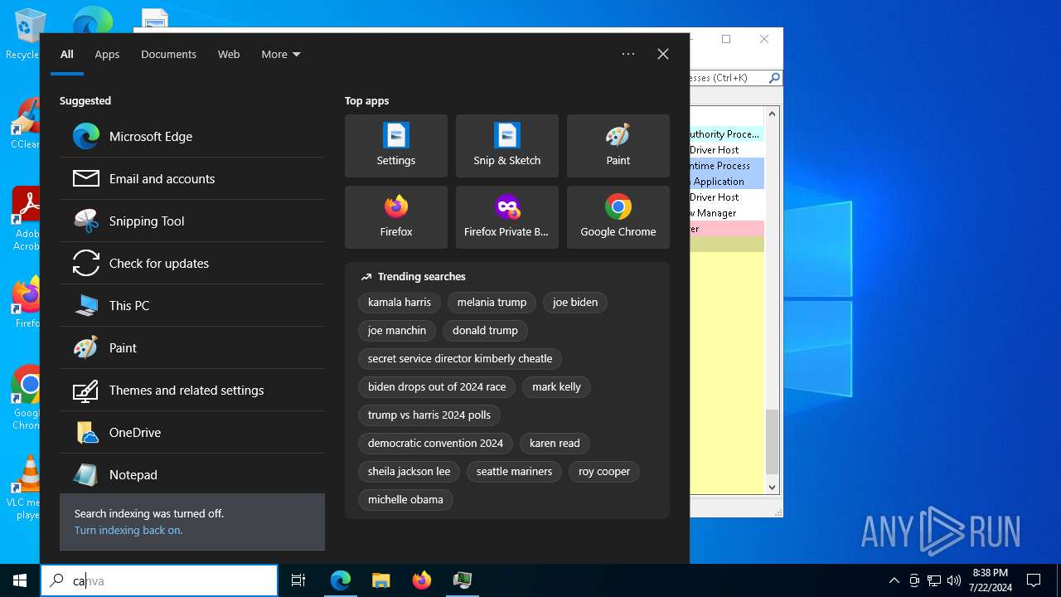The height and width of the screenshot is (597, 1061).
Task: Launch Snipping Tool from suggestions
Action: [192, 221]
